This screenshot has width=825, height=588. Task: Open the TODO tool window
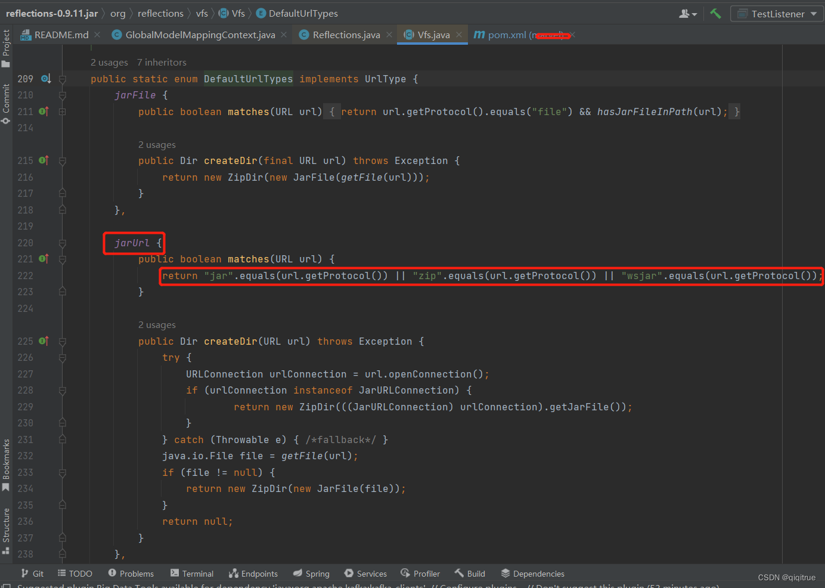point(75,574)
